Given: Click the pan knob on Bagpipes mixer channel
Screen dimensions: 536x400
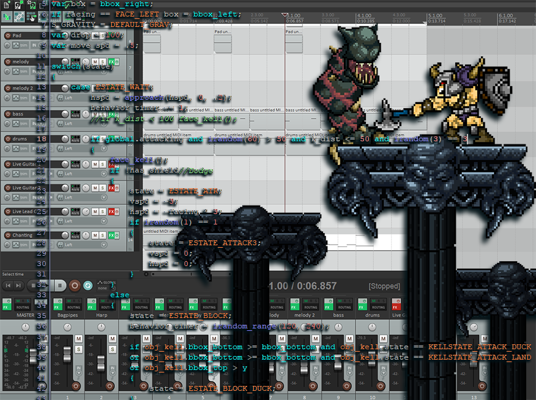Looking at the screenshot, I should (68, 327).
